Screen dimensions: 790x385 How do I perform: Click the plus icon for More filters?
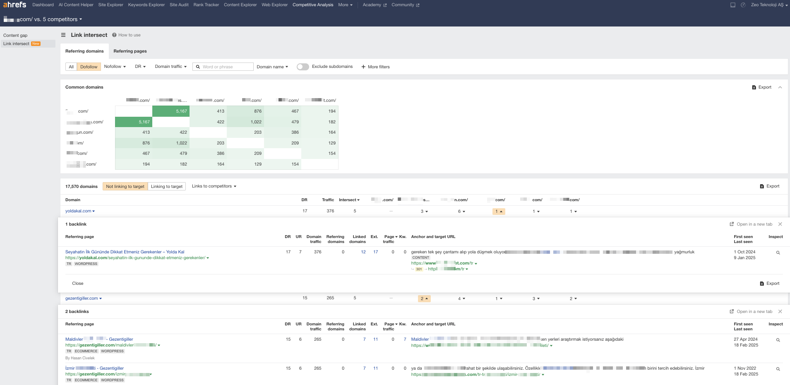point(363,67)
